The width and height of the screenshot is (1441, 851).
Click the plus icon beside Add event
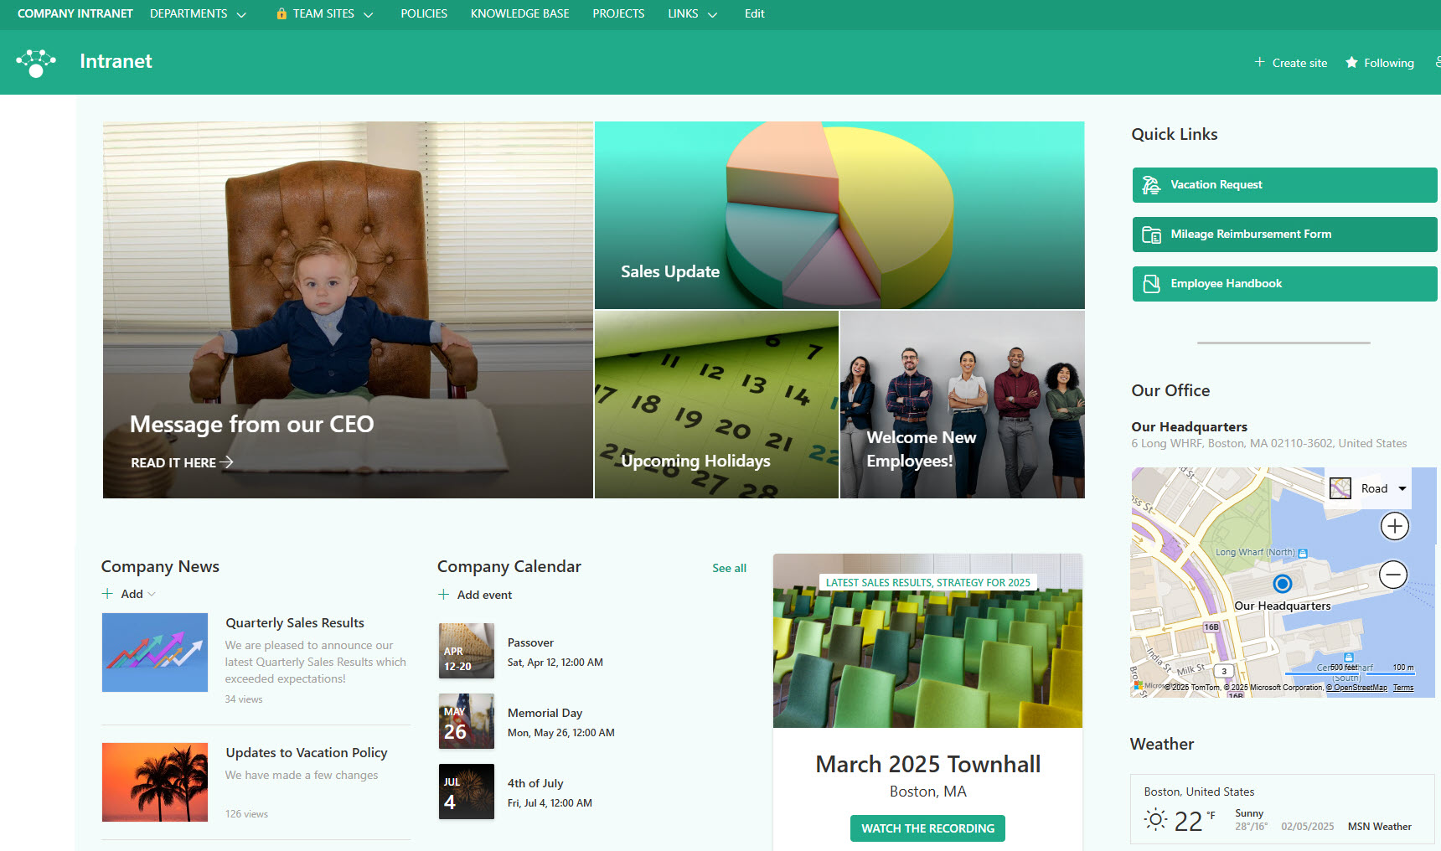443,595
